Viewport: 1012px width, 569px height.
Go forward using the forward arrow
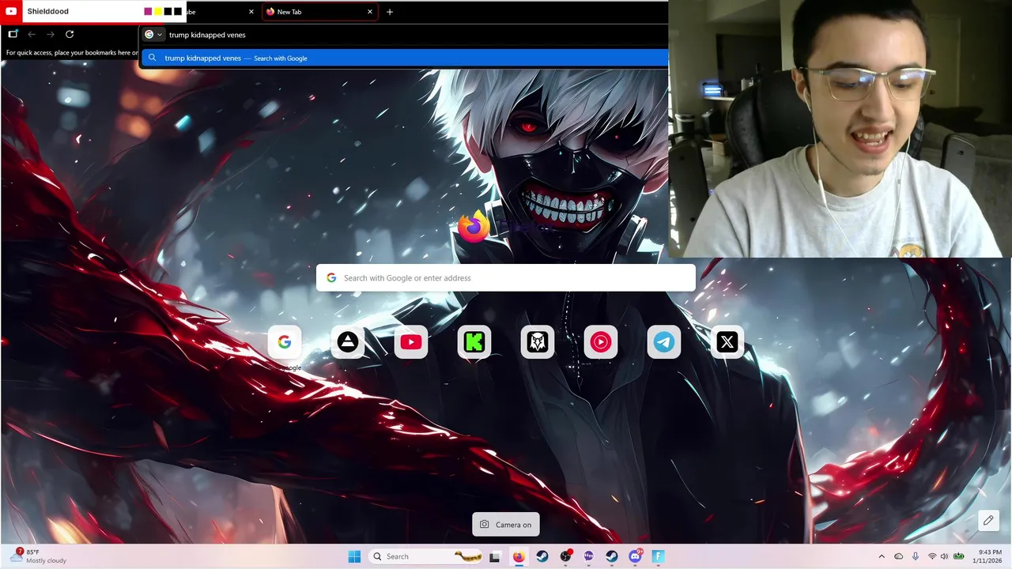click(x=51, y=34)
